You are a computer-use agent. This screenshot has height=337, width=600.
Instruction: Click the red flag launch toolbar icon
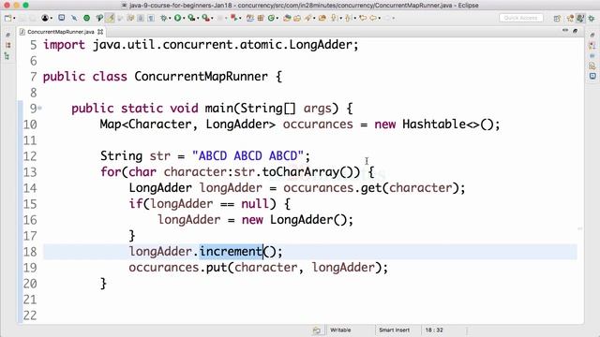[234, 18]
